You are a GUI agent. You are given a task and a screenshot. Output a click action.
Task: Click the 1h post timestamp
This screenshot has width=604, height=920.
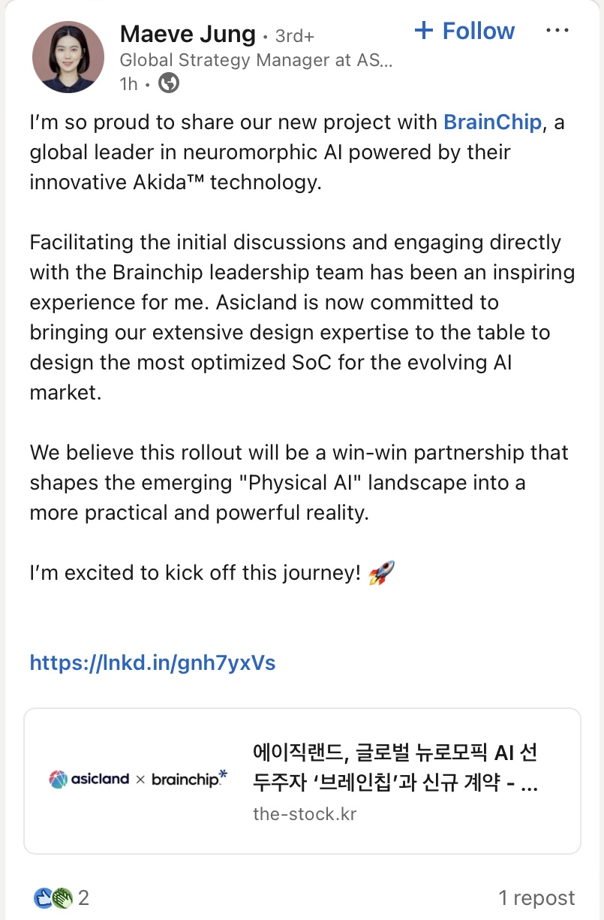pos(128,84)
